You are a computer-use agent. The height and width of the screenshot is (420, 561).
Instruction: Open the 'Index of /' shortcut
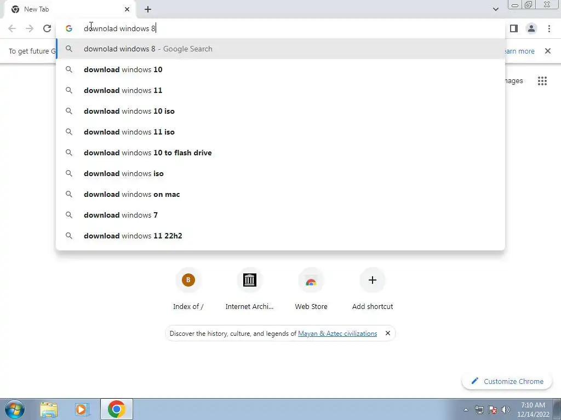pos(188,289)
